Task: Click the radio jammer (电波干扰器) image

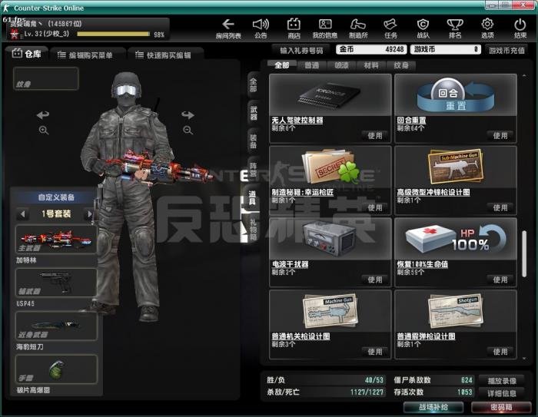Action: 330,239
